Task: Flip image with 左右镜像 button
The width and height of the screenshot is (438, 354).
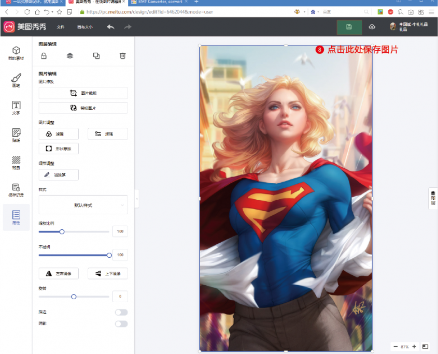Action: tap(59, 273)
